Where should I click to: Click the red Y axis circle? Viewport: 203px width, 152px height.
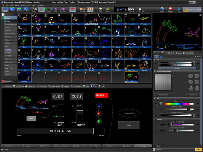click(x=99, y=113)
